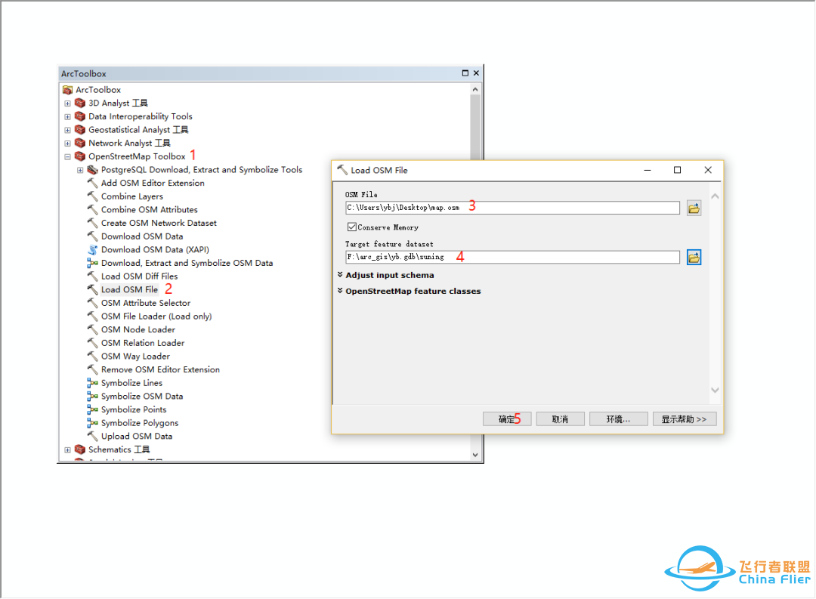
Task: Click the Upload OSM Data hammer icon
Action: coord(93,436)
